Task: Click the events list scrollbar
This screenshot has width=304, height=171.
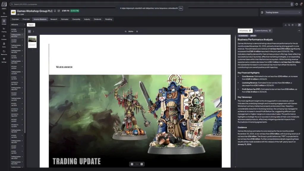Action: tap(25, 80)
